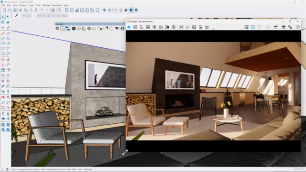306x172 pixels.
Task: Toggle VR headset mode in Enscape
Action: point(276,27)
